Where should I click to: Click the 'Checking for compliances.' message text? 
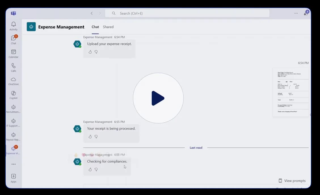[x=107, y=161]
